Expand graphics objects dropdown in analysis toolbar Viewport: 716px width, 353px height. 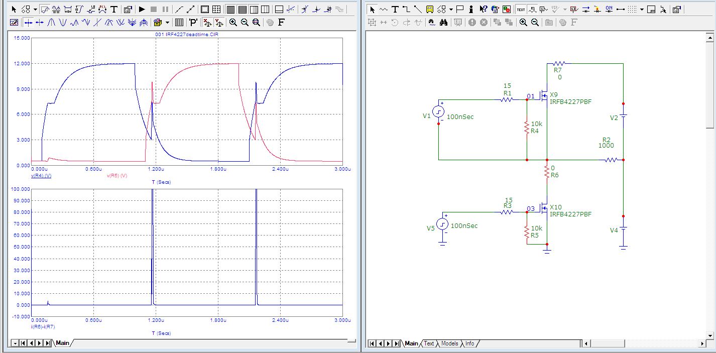point(35,9)
